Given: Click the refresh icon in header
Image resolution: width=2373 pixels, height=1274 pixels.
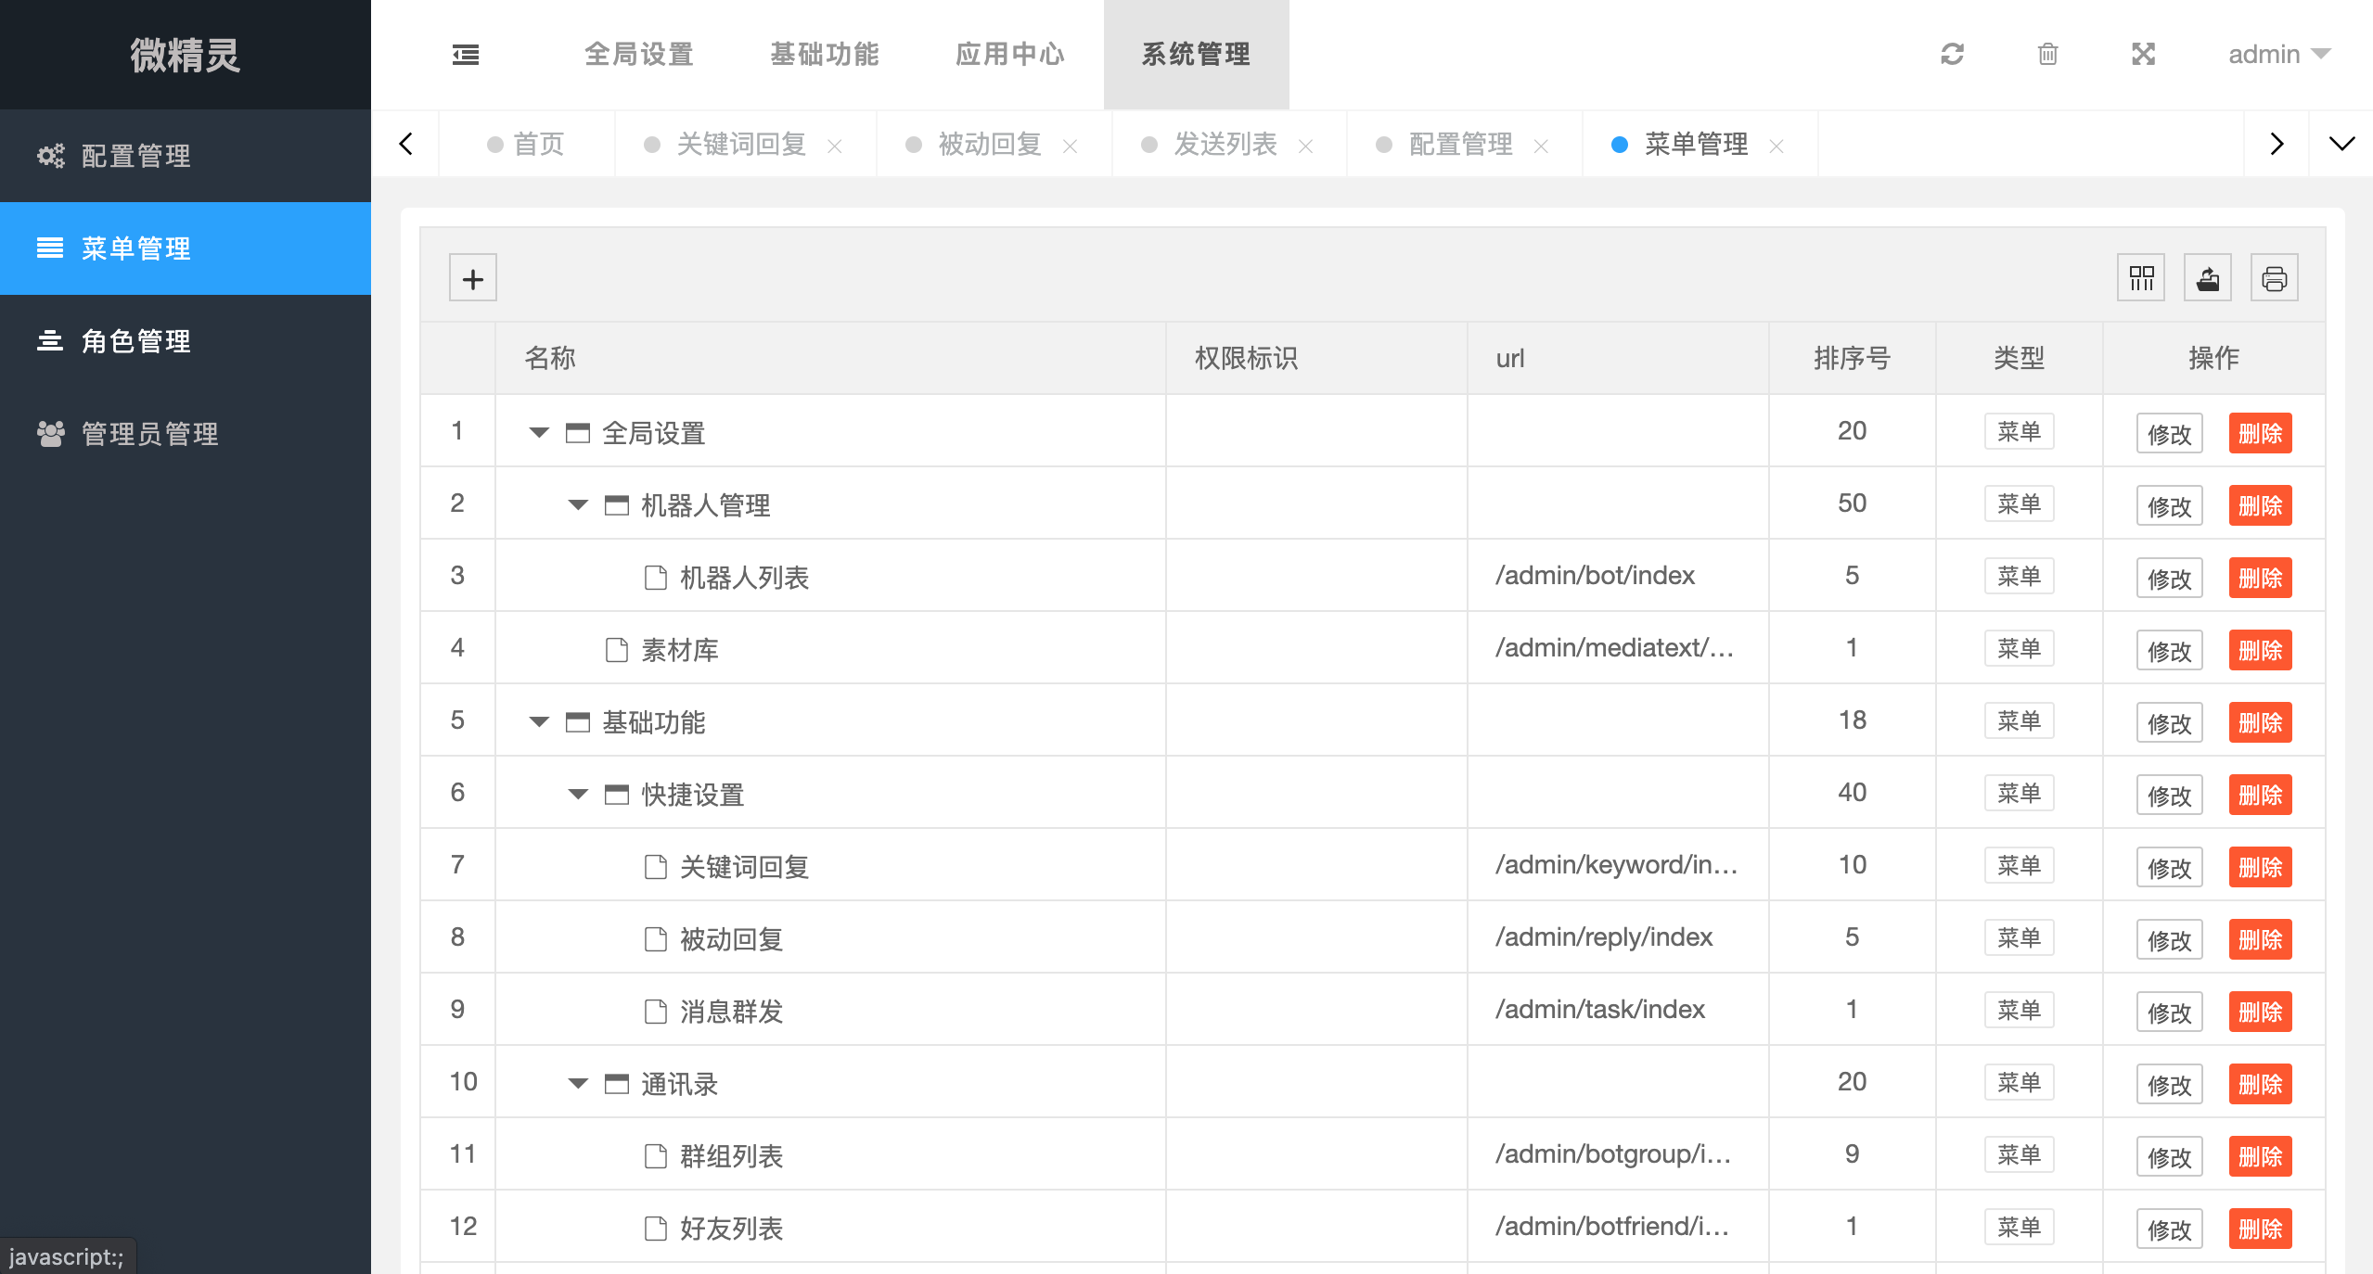Looking at the screenshot, I should [x=1952, y=55].
